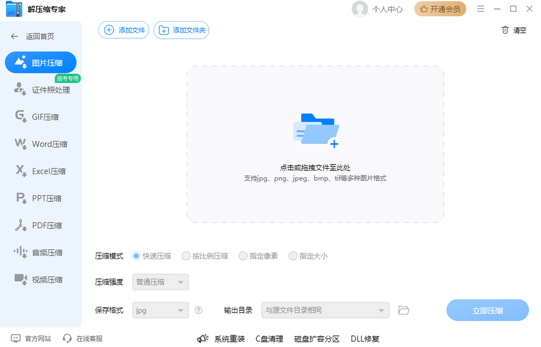
Task: Choose the 指定像素 compression mode
Action: click(243, 256)
